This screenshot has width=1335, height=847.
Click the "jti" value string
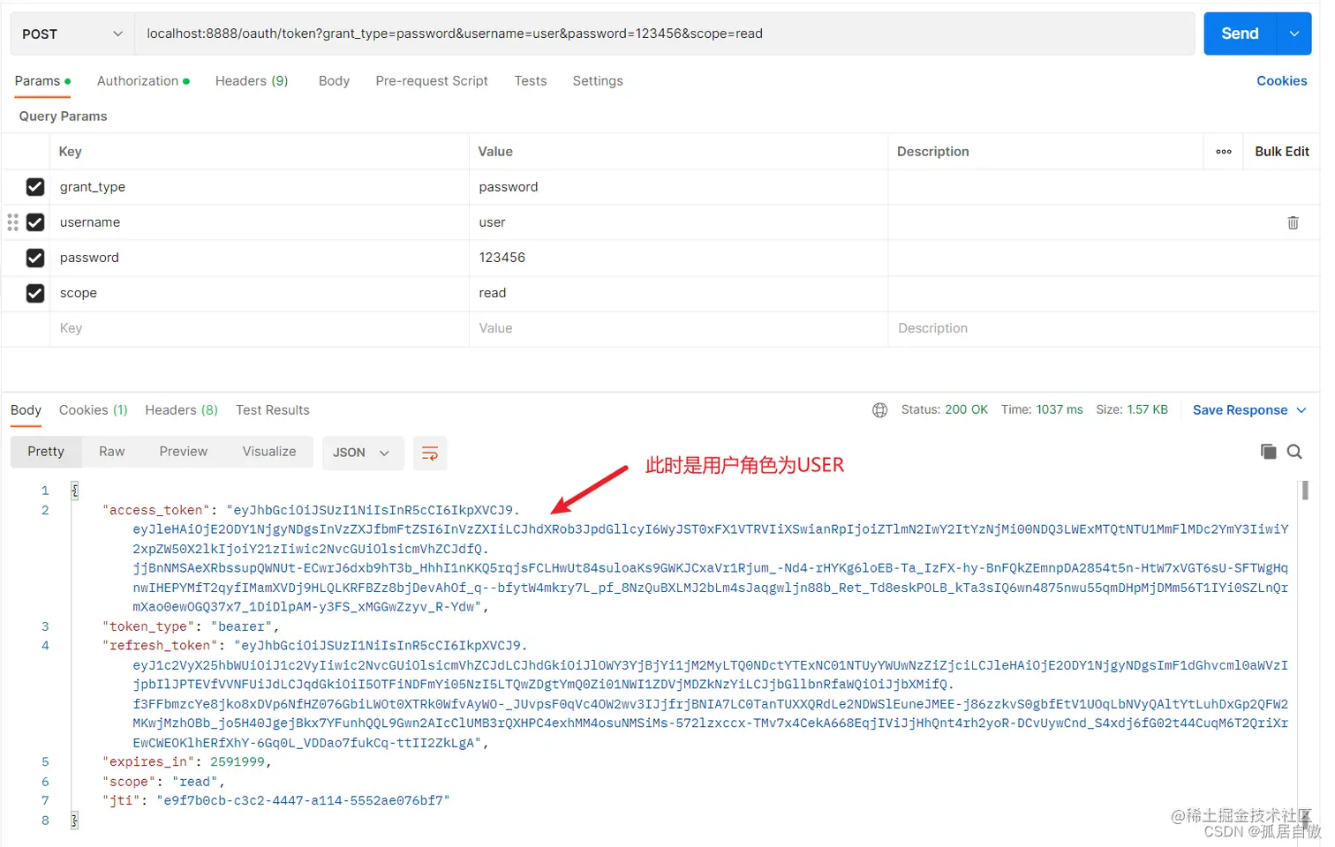[303, 801]
